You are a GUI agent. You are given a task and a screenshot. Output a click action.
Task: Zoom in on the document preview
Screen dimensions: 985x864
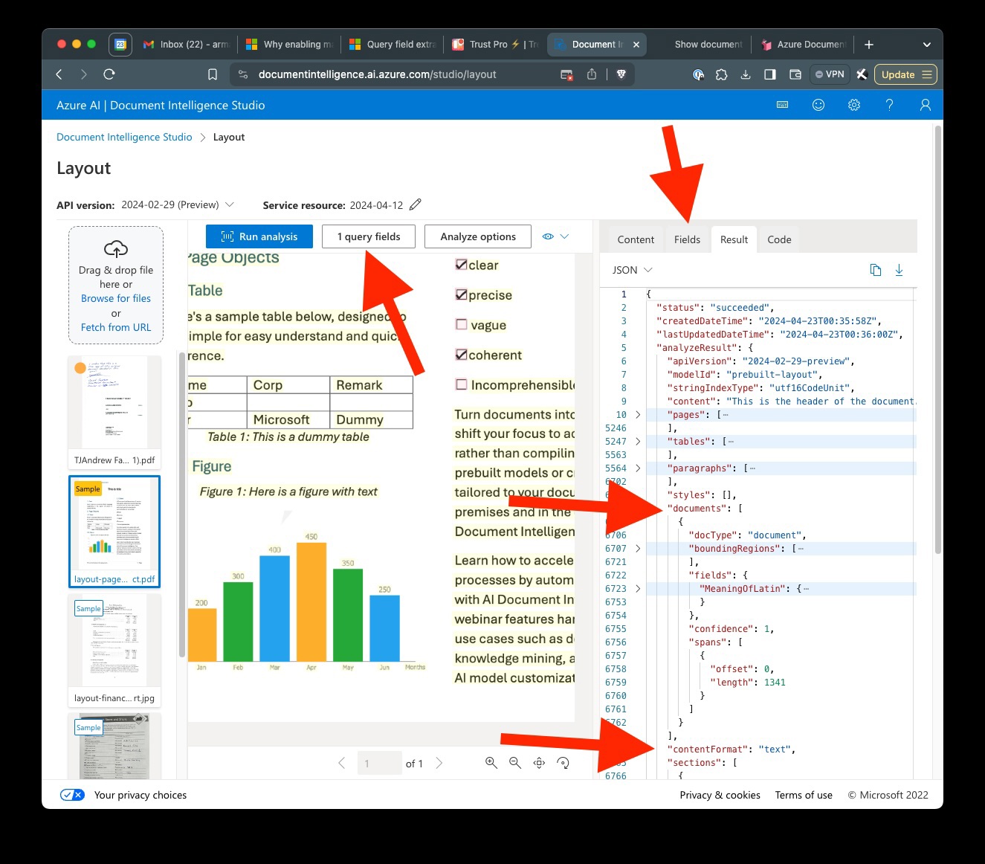point(491,763)
